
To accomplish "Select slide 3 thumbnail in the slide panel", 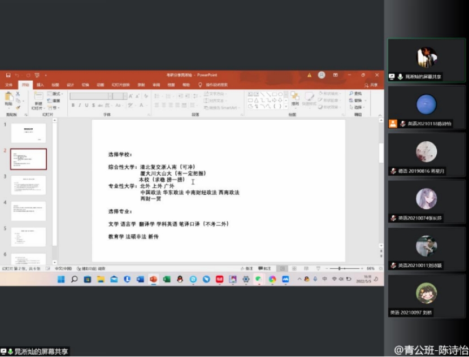I will click(29, 185).
